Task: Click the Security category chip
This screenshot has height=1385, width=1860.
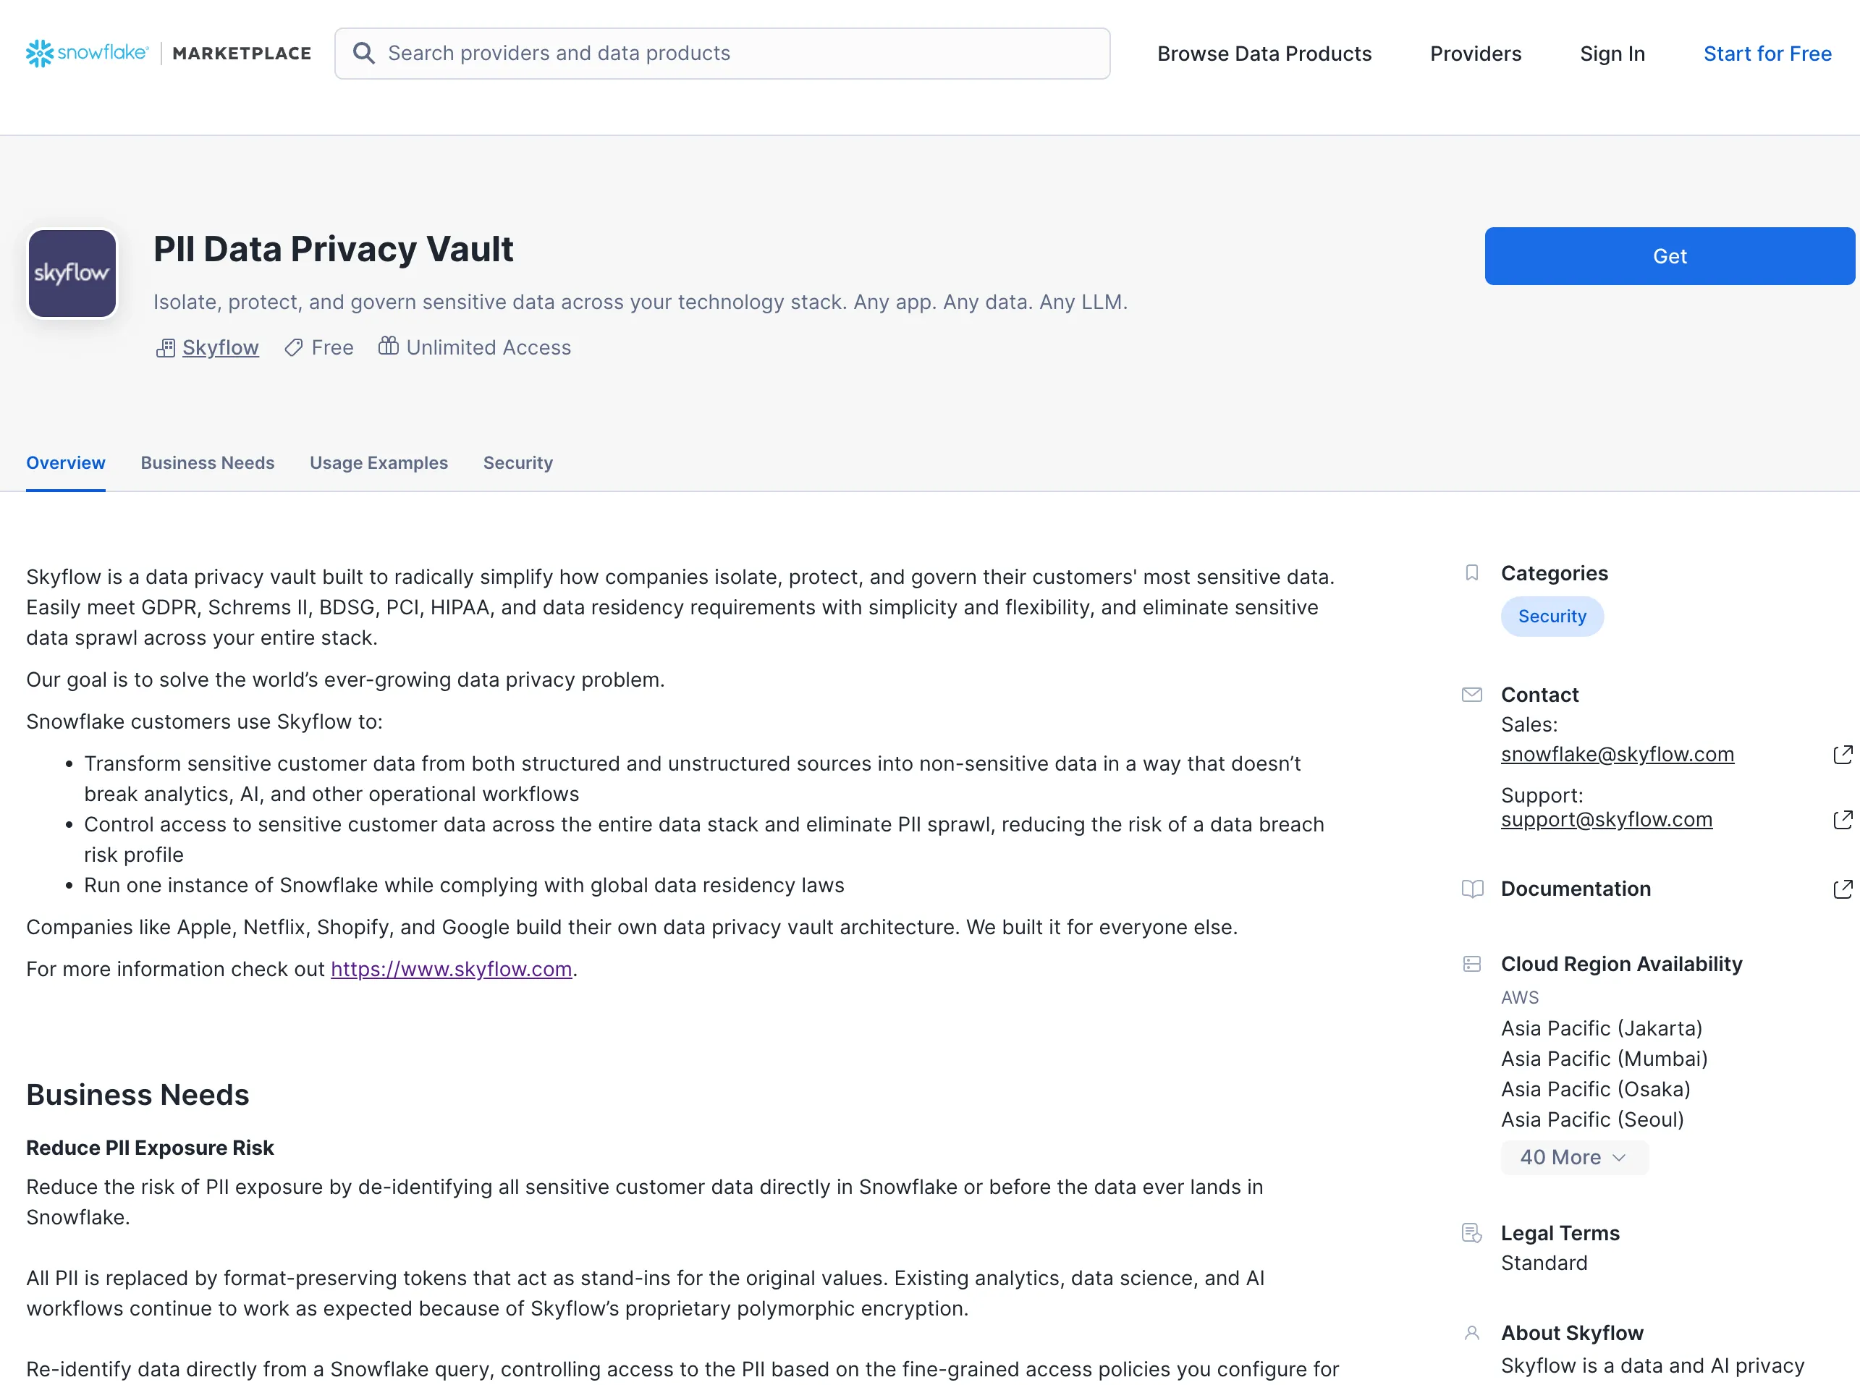Action: 1552,617
